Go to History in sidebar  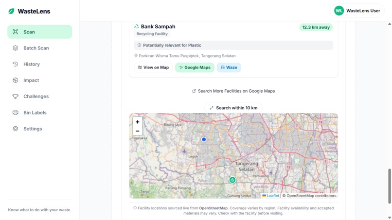39,64
